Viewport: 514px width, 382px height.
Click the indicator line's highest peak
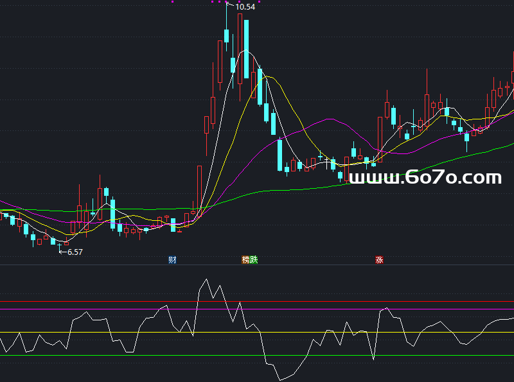[x=206, y=280]
